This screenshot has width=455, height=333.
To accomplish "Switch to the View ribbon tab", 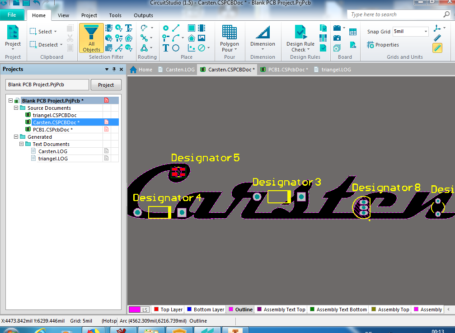I will click(63, 15).
